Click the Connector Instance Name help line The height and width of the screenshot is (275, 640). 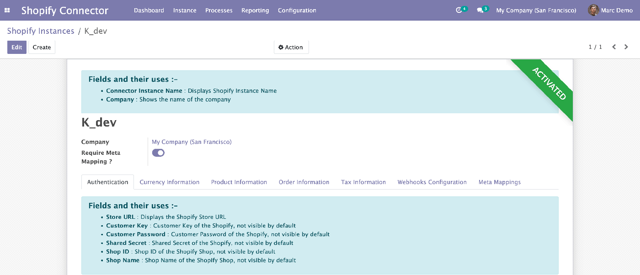point(192,91)
